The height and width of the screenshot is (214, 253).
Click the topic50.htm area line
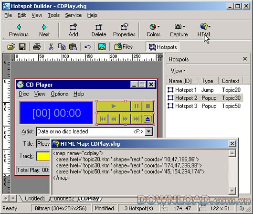pos(130,171)
